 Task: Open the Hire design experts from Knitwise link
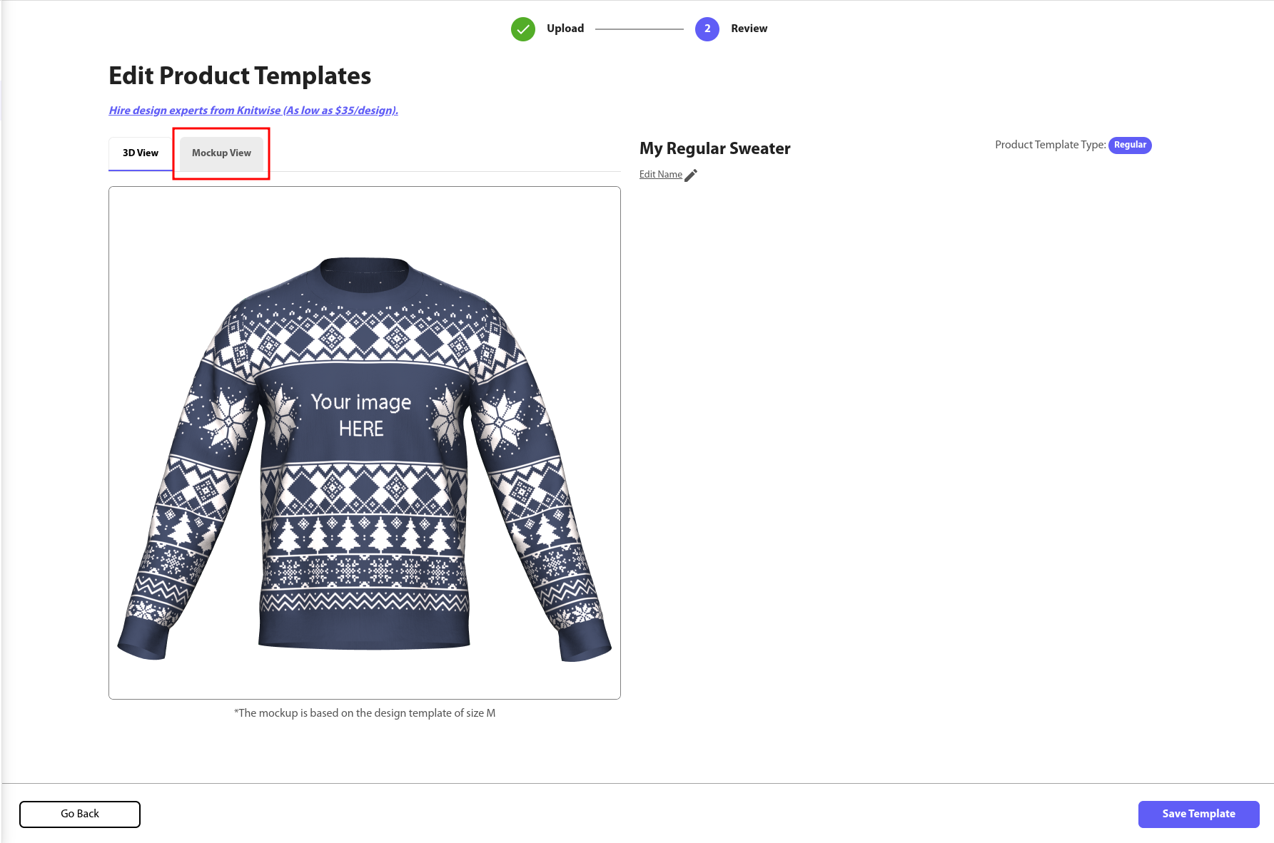pyautogui.click(x=253, y=111)
